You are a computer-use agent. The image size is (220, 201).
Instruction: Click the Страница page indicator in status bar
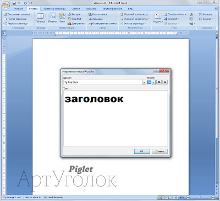pyautogui.click(x=12, y=198)
